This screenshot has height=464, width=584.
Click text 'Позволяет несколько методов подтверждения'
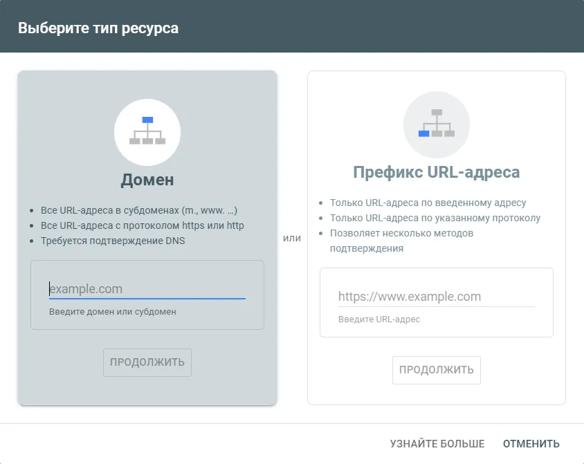tap(401, 241)
